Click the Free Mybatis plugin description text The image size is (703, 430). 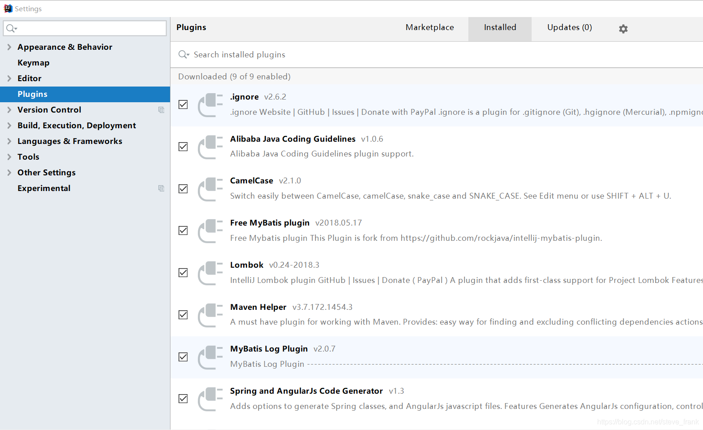(416, 238)
